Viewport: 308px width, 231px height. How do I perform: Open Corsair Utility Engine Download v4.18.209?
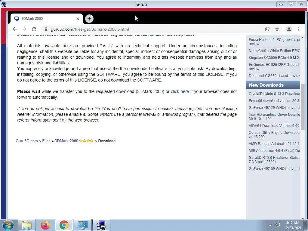click(274, 134)
